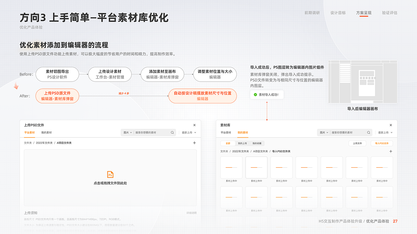417x234 pixels.
Task: Switch to 我的素材 tab in 上传PSD文件 panel
Action: 46,133
